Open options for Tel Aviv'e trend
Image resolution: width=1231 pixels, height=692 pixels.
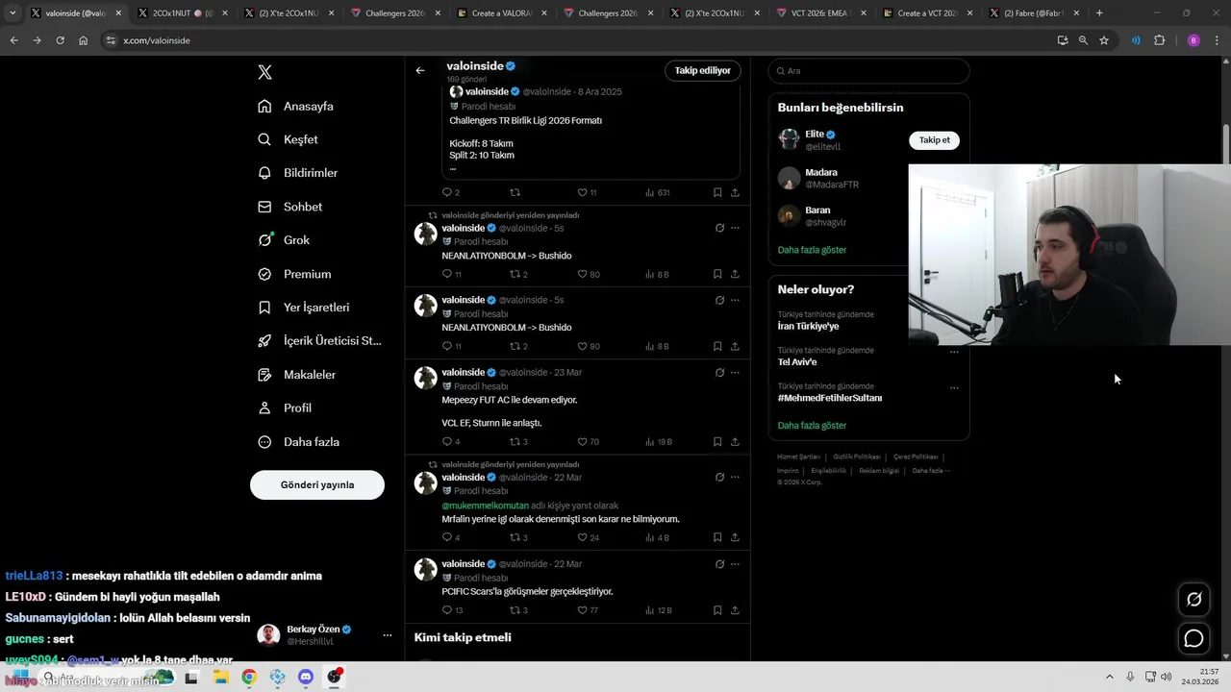click(954, 352)
